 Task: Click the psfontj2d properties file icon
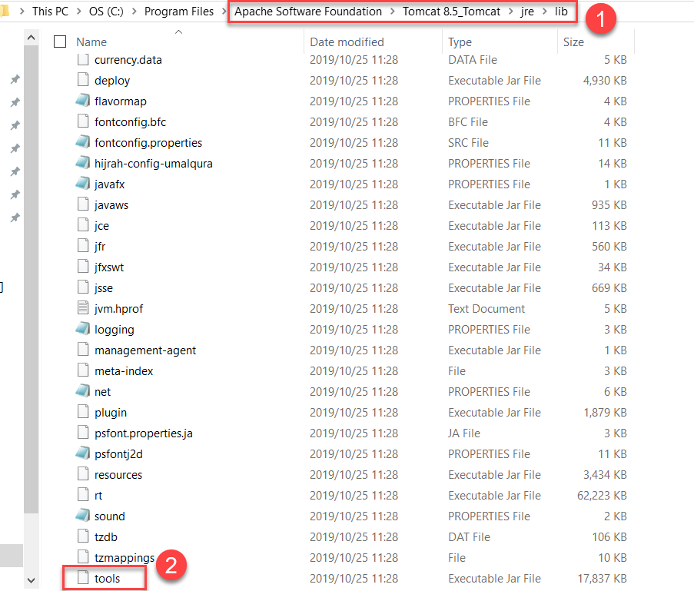[x=83, y=453]
